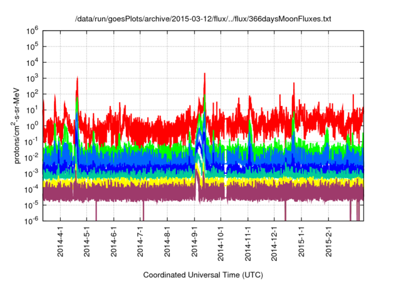The height and width of the screenshot is (281, 401).
Task: Click the 10^-6 tick label on y-axis
Action: pos(33,220)
